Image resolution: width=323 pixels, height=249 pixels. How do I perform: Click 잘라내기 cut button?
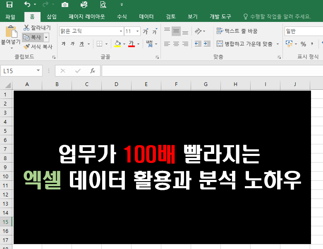pyautogui.click(x=37, y=28)
